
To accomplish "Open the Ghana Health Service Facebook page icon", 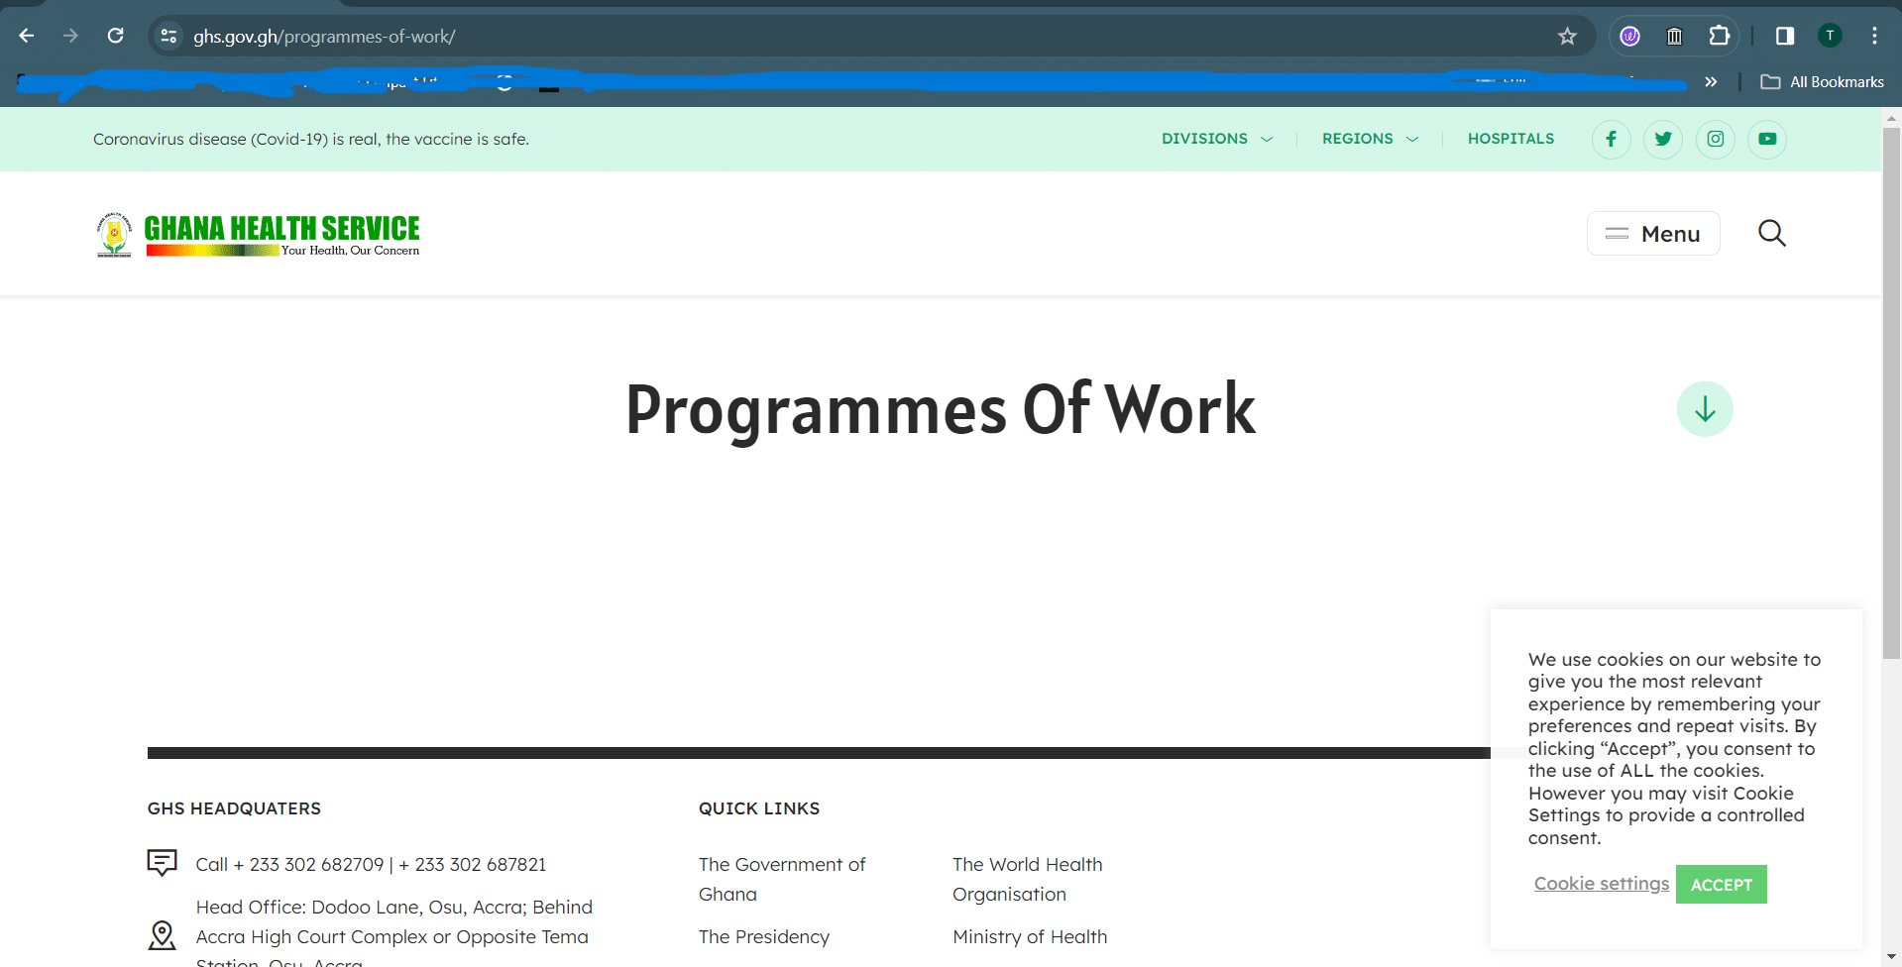I will (x=1611, y=139).
